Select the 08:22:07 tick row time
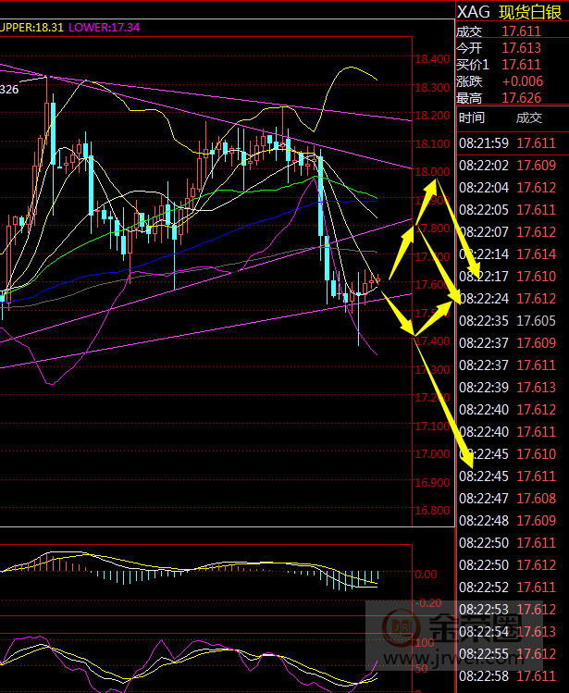This screenshot has width=569, height=693. [x=484, y=232]
